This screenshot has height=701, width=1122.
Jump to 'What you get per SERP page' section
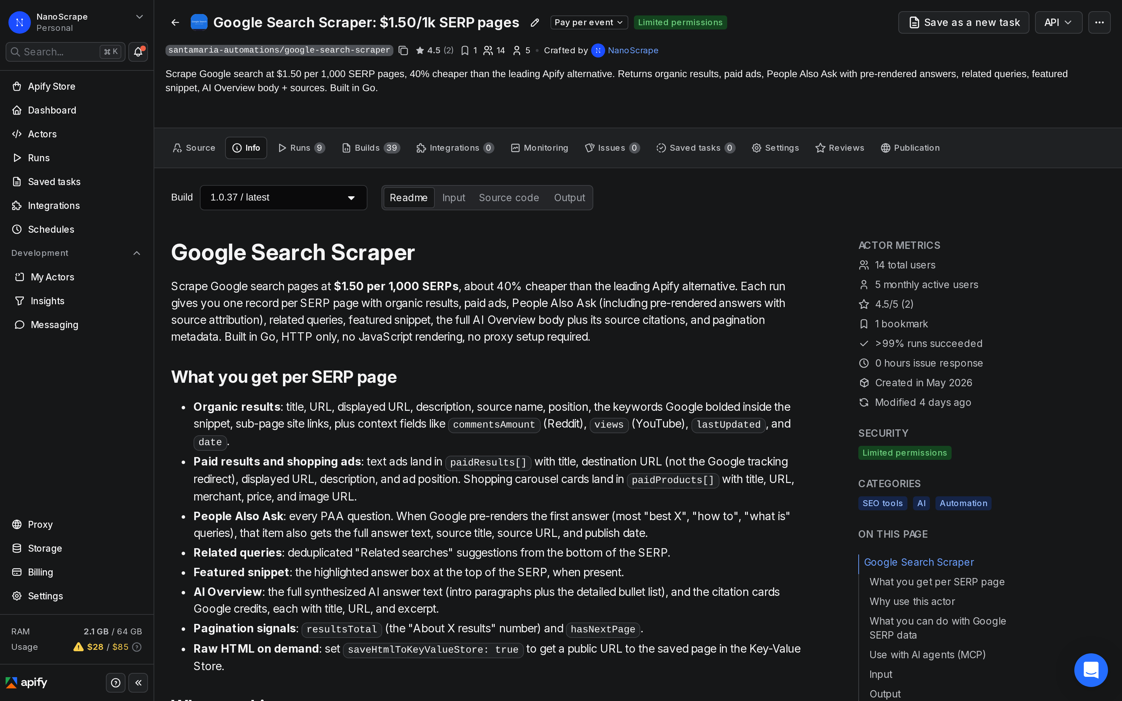coord(937,581)
